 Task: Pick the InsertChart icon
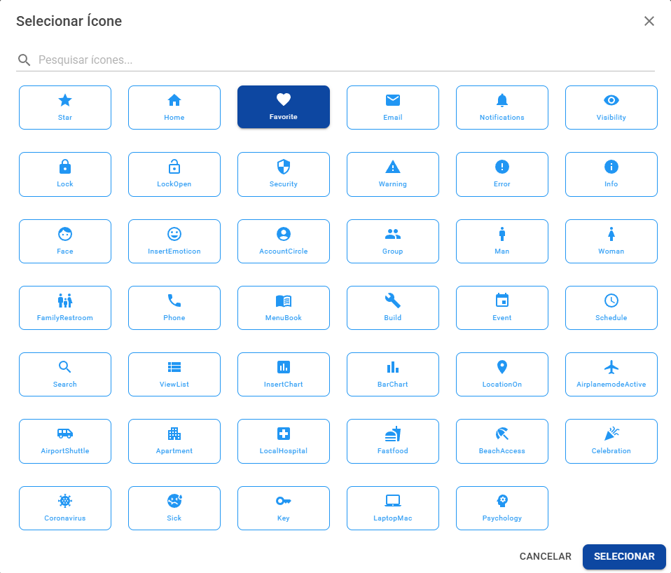pos(283,375)
